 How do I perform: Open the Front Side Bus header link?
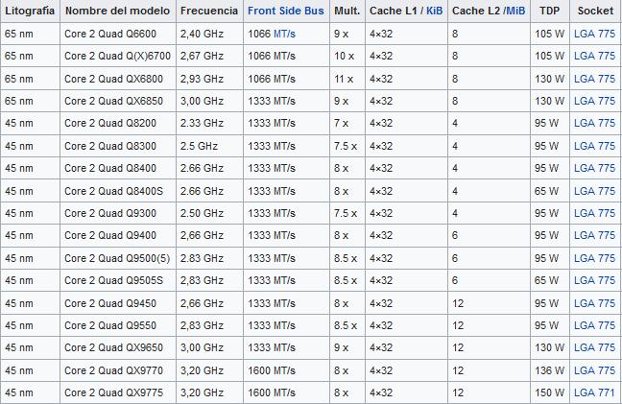pos(286,11)
